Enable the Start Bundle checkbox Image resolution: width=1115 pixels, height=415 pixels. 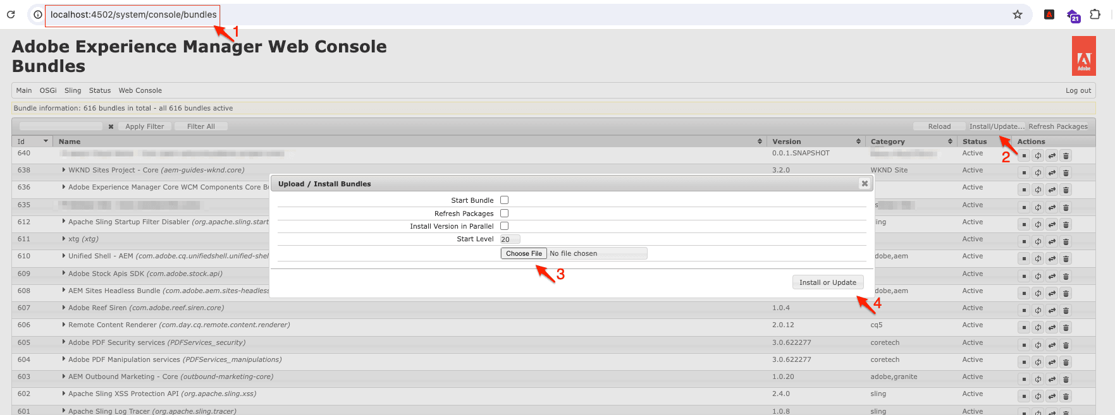(x=505, y=200)
